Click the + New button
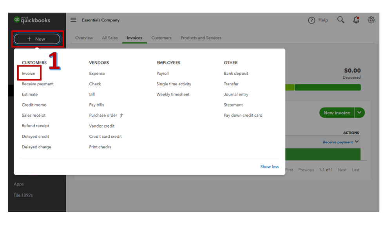Image resolution: width=391 pixels, height=231 pixels. (x=37, y=39)
